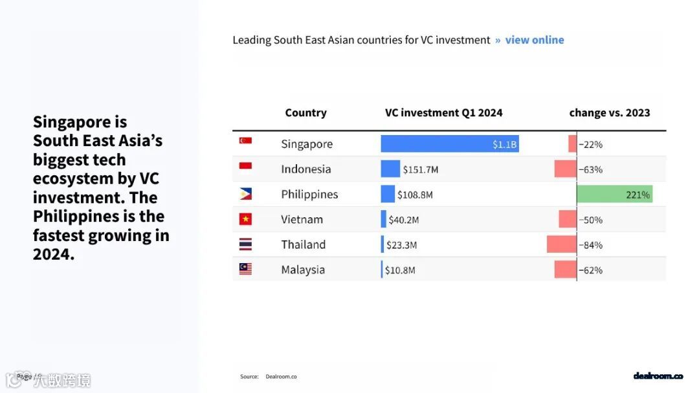Click the Singapore flag icon
699x393 pixels.
[245, 141]
